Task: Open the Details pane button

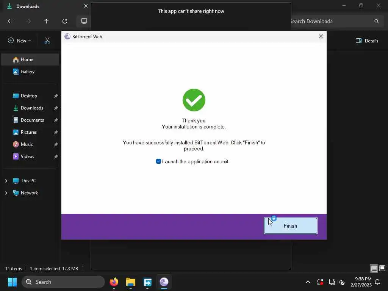Action: (x=367, y=41)
